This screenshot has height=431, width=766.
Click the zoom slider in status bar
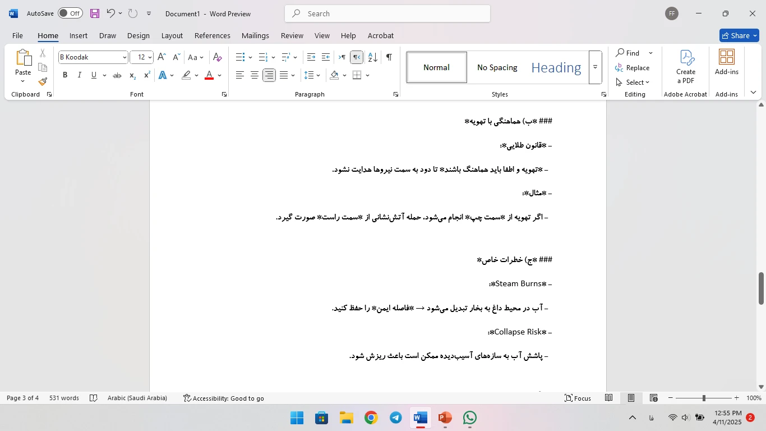[704, 398]
